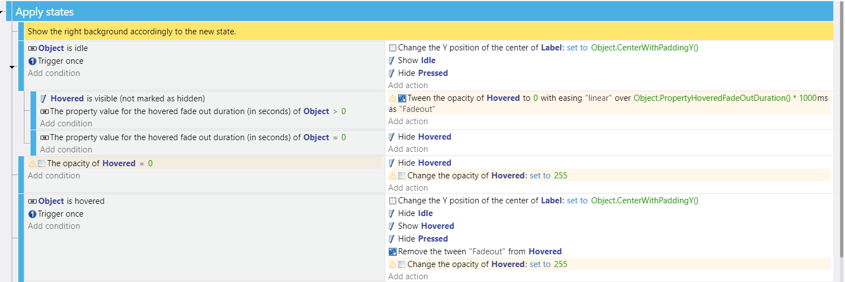Click the tween icon on "Remove the tween Fadeout"

pyautogui.click(x=393, y=252)
